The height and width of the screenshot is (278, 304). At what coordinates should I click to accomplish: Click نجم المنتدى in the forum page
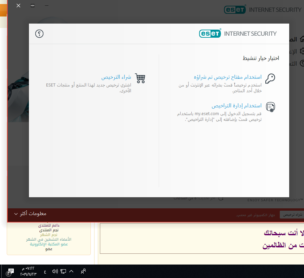[49, 230]
